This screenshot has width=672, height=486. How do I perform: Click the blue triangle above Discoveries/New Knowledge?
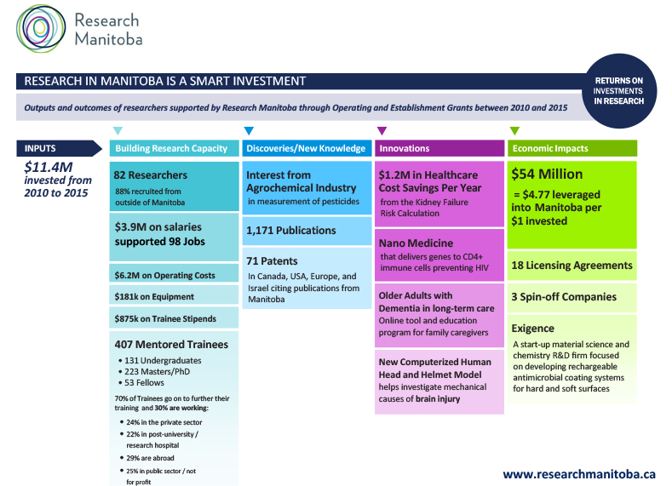pos(249,130)
